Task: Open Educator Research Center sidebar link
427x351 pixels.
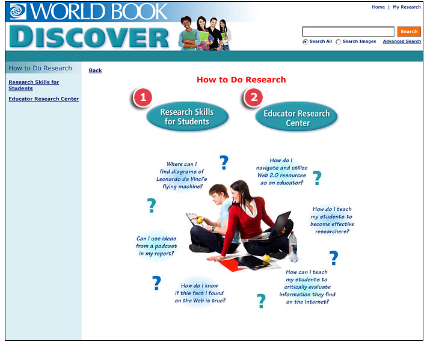Action: coord(43,99)
